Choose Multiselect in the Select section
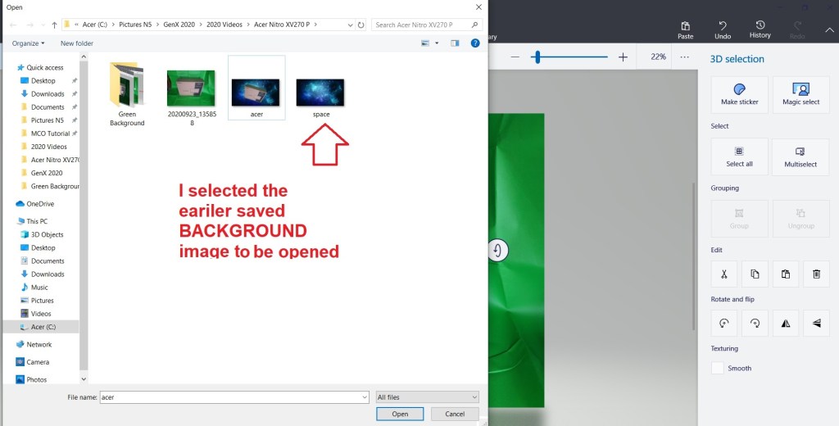 click(x=800, y=156)
